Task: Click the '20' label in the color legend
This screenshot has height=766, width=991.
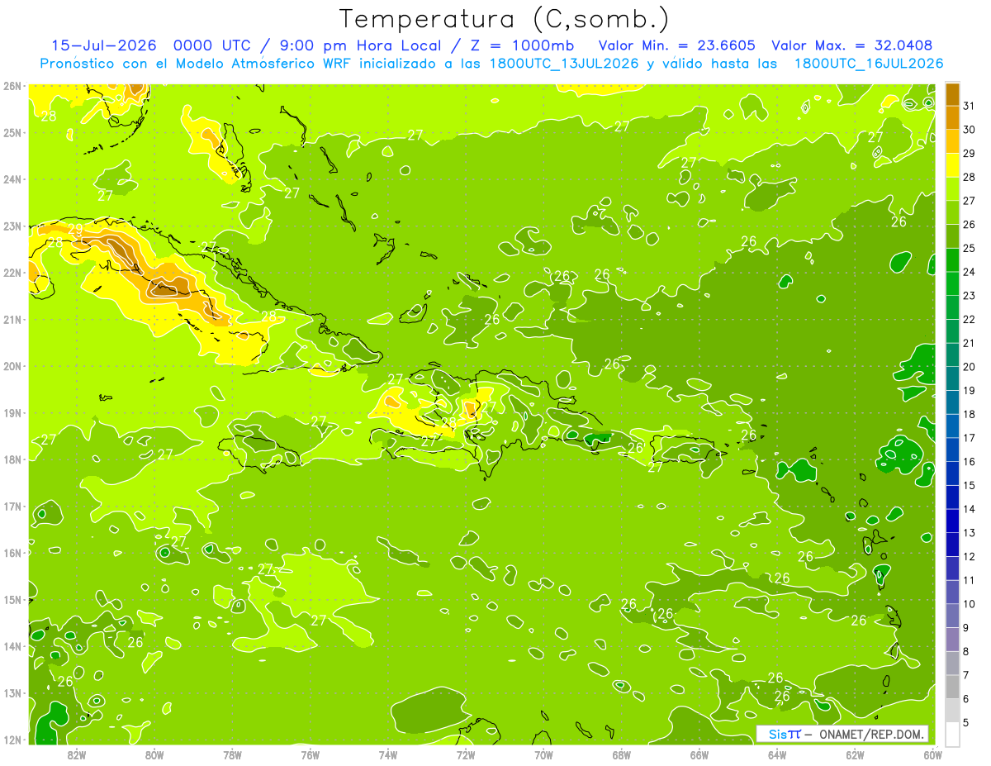Action: coord(970,366)
